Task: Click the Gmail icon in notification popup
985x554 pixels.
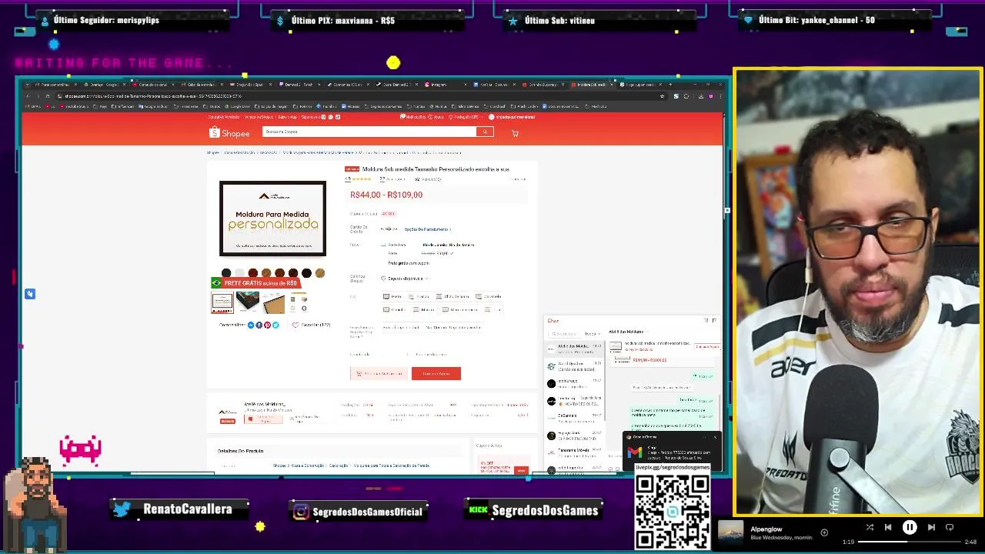Action: (x=635, y=452)
